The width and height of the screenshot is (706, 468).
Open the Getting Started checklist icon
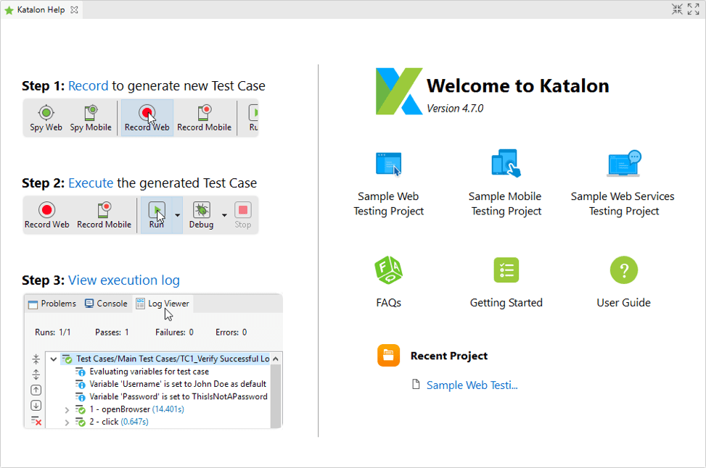point(506,270)
